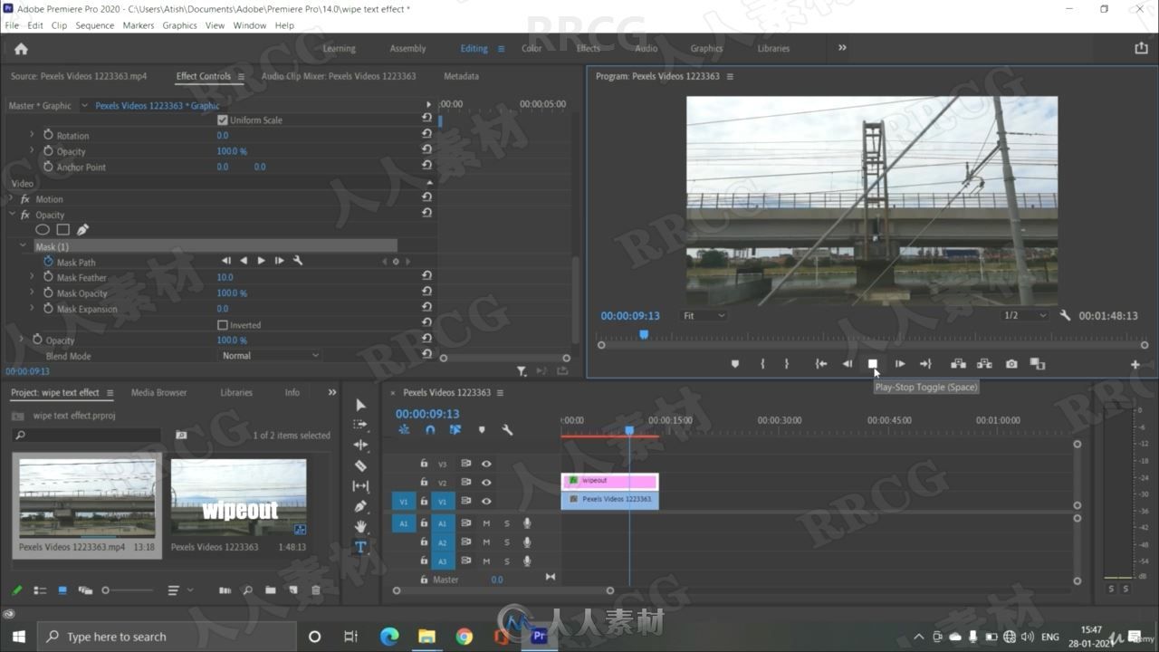This screenshot has width=1159, height=652.
Task: Click the Add Marker button in Program monitor
Action: coord(734,364)
